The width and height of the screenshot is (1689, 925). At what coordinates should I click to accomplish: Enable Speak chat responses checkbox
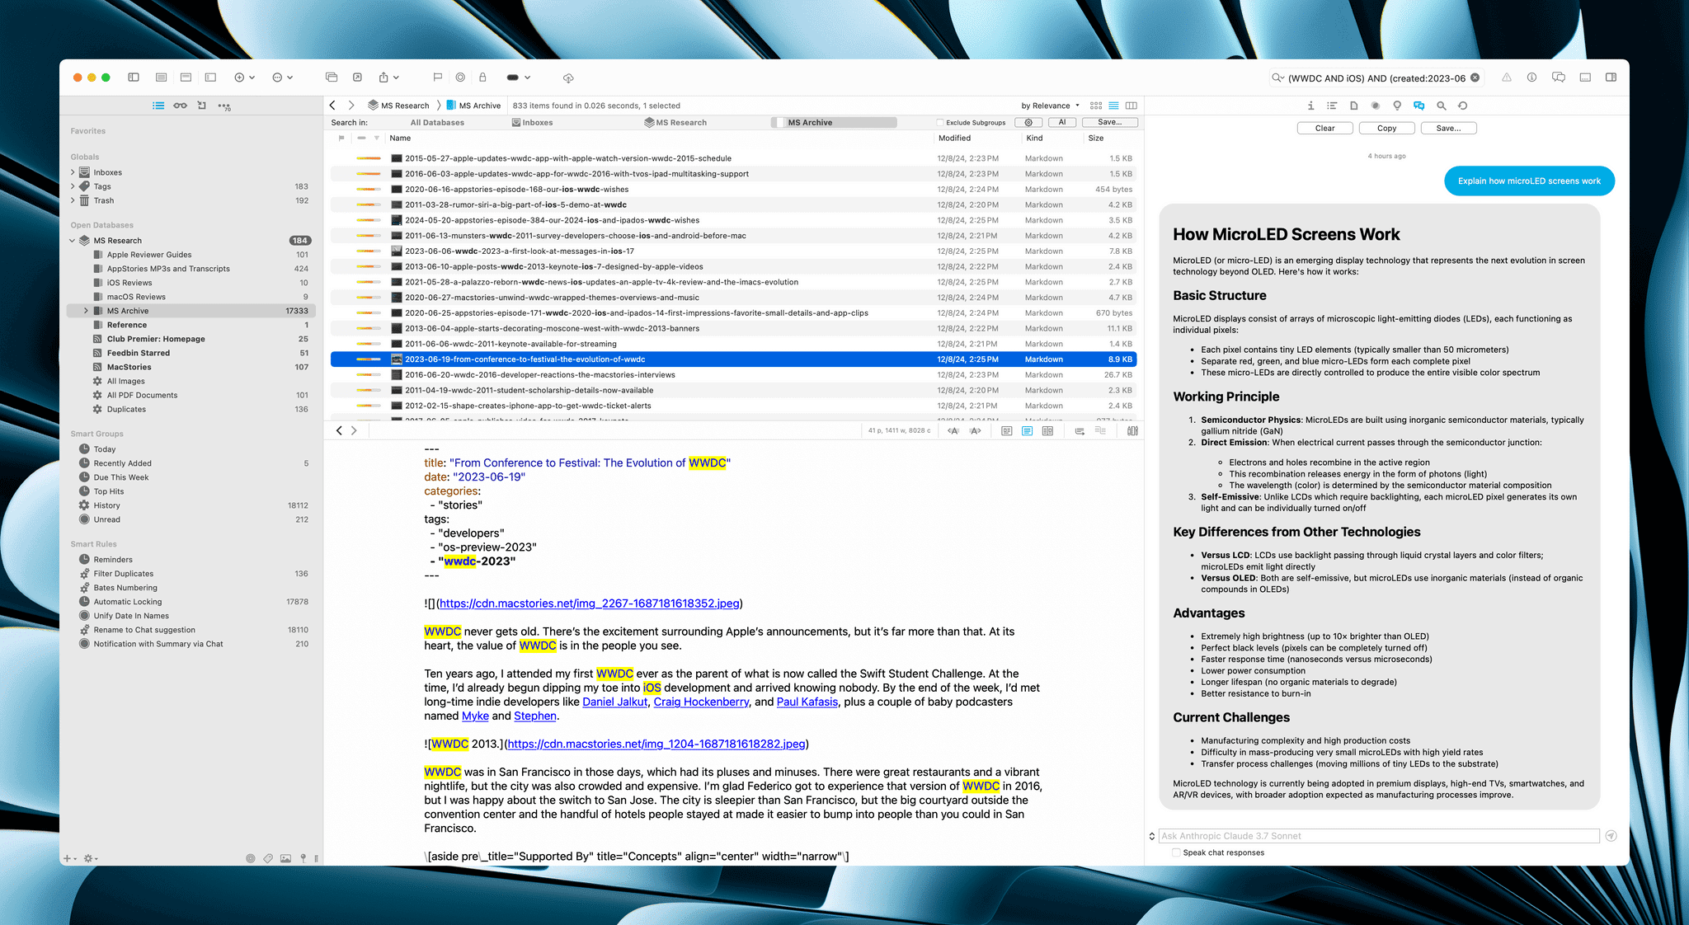(1176, 853)
